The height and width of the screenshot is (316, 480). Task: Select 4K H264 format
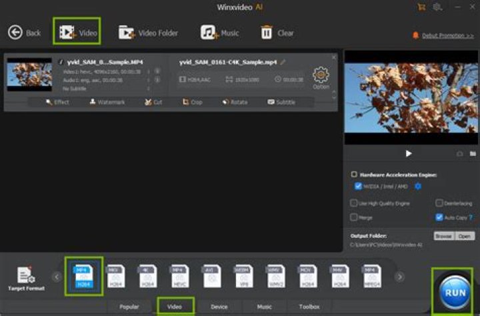[148, 276]
